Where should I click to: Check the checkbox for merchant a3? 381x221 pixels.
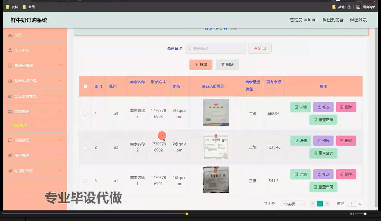click(x=85, y=114)
